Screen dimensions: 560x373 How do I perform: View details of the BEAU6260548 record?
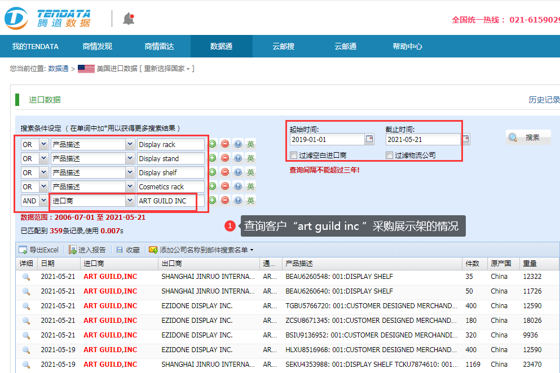(x=26, y=277)
